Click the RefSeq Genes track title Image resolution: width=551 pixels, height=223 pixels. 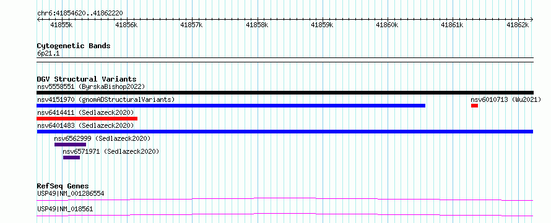63,186
